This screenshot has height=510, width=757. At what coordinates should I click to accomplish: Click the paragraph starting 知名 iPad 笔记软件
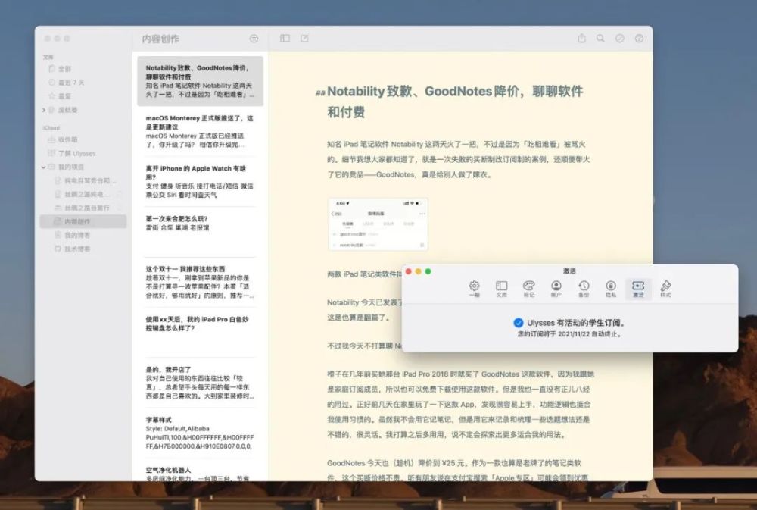pyautogui.click(x=459, y=159)
